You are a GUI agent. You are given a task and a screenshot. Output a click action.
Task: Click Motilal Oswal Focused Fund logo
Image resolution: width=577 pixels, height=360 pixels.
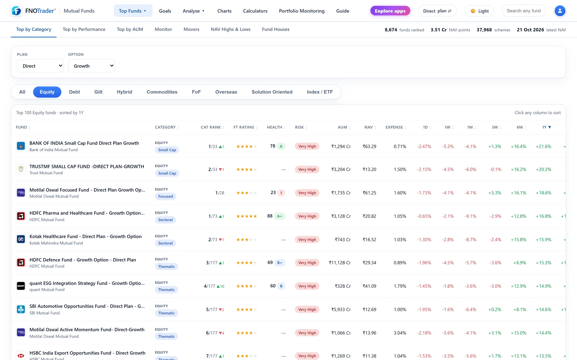(21, 193)
